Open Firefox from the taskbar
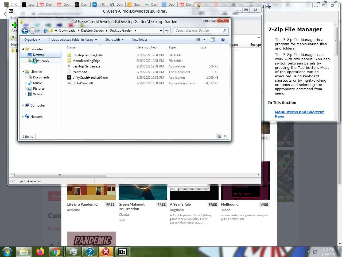This screenshot has height=257, width=342. 40,252
